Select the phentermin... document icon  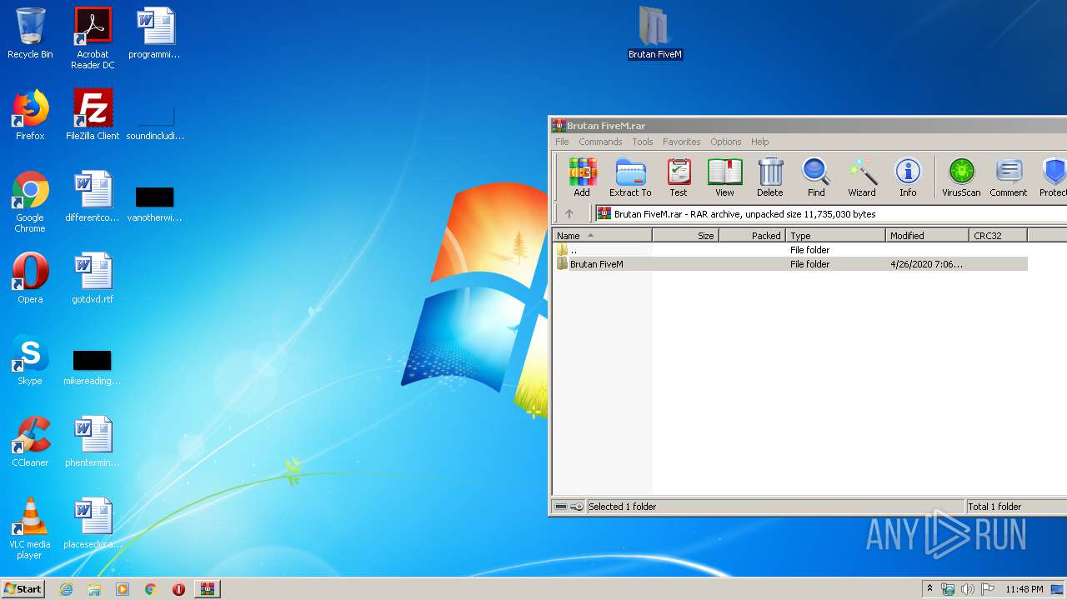(93, 442)
